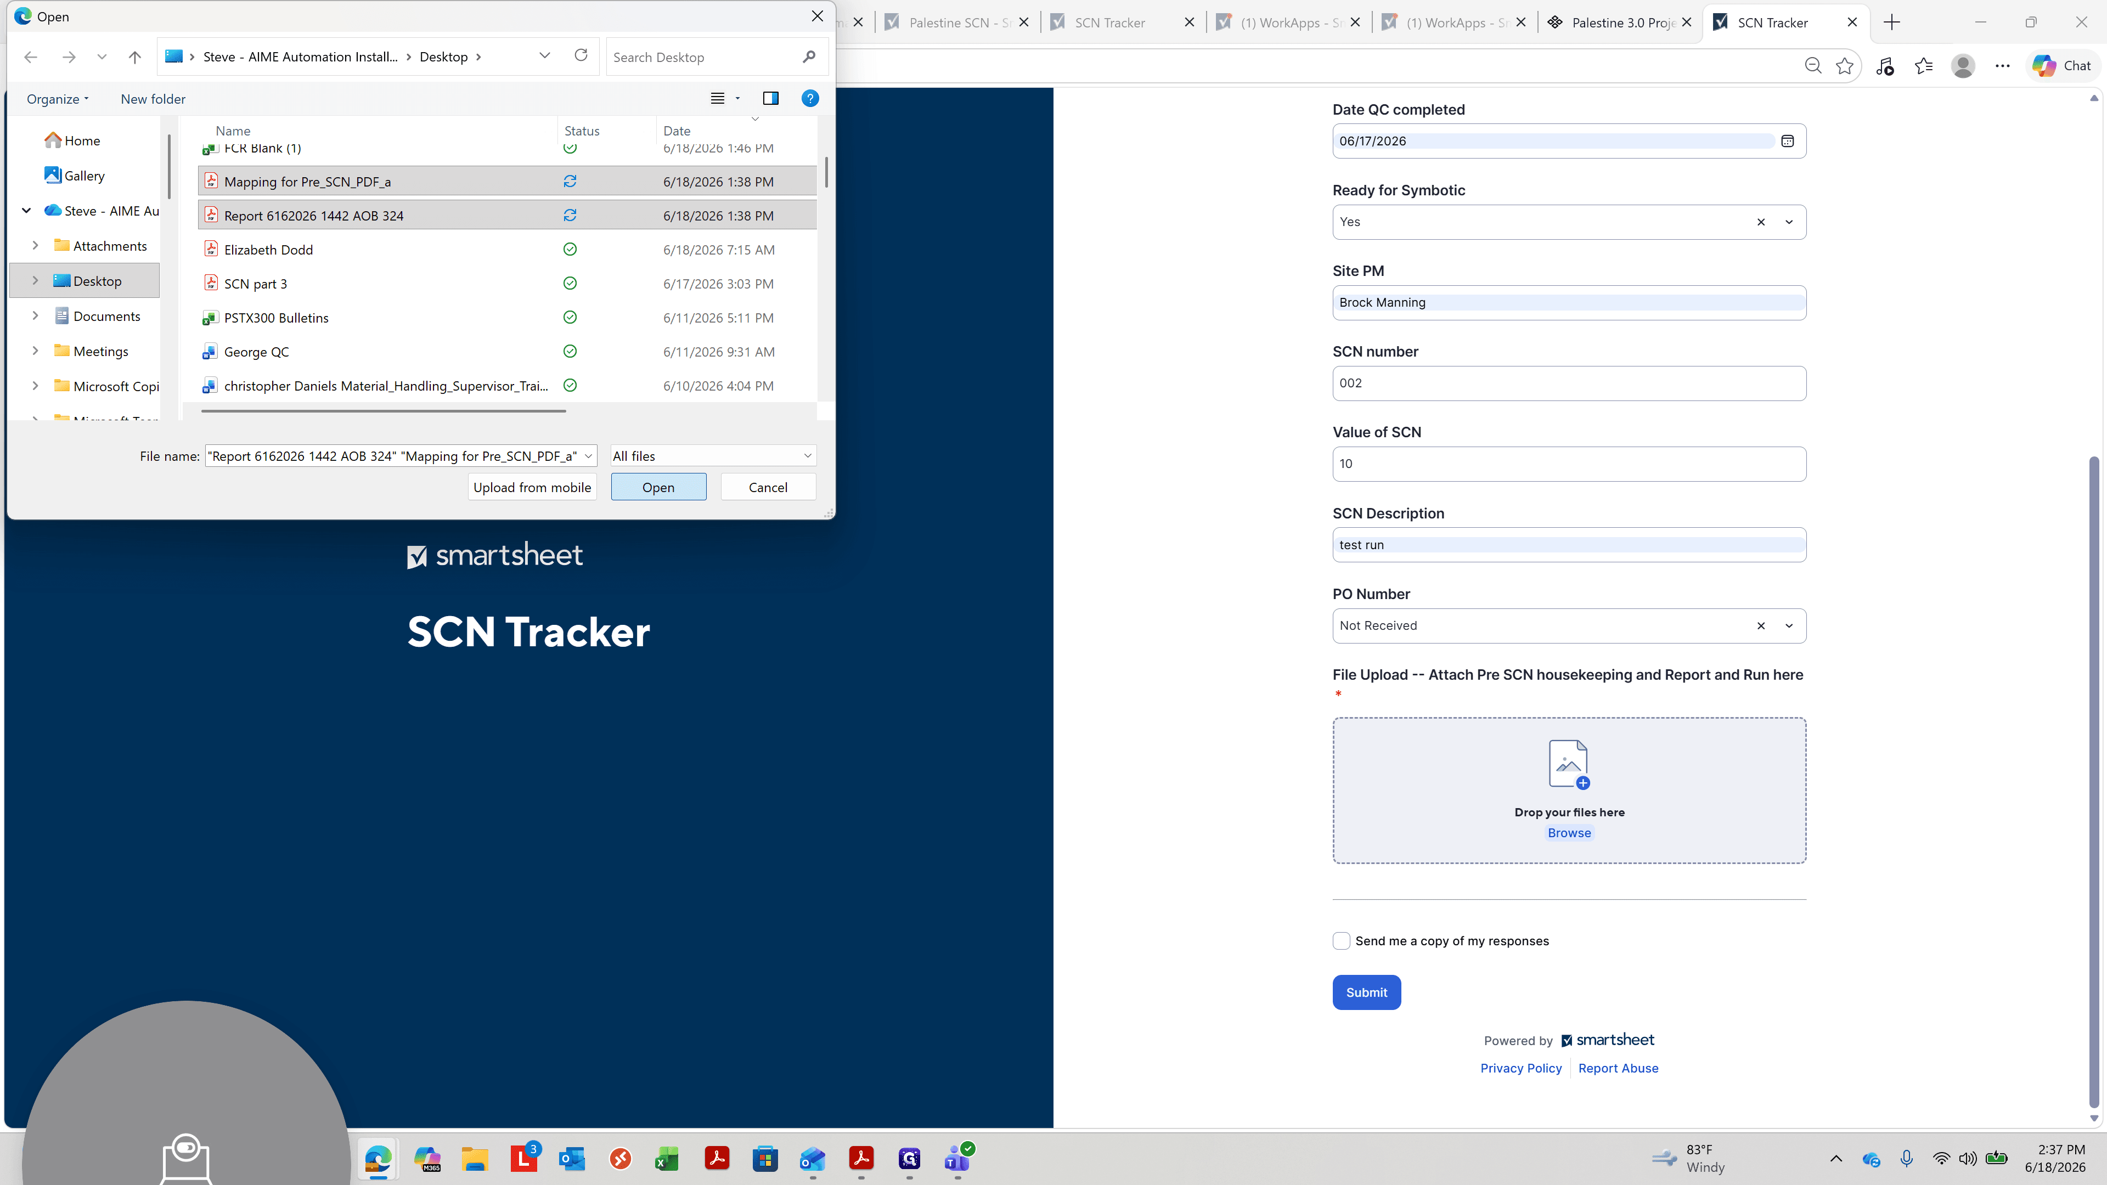The width and height of the screenshot is (2107, 1185).
Task: Open the Copilot Chat button
Action: [x=2062, y=65]
